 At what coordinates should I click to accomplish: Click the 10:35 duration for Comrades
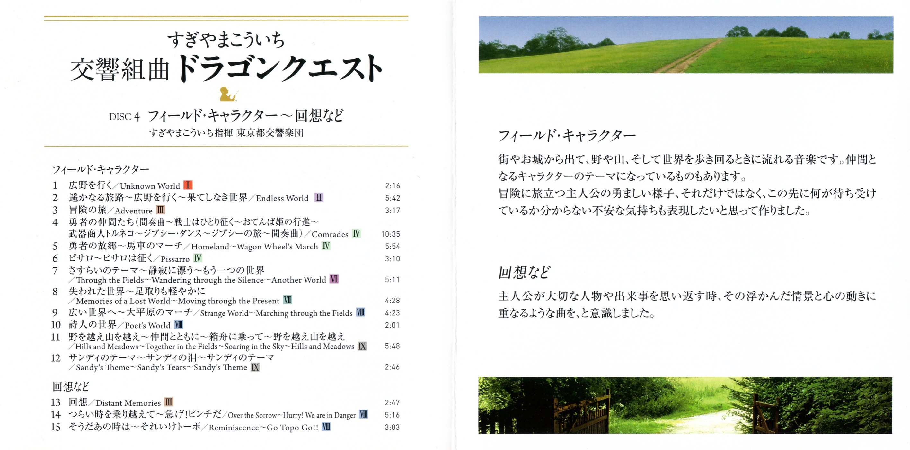click(390, 234)
